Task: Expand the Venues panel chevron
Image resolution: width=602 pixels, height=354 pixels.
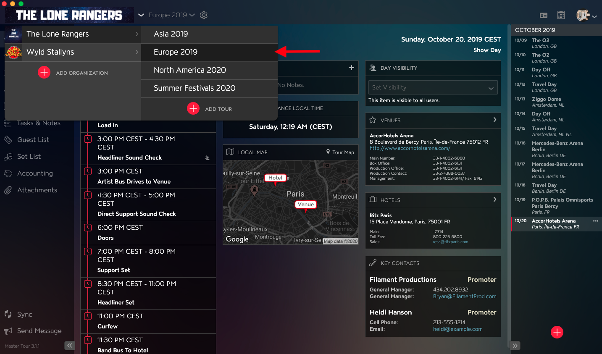Action: (x=495, y=120)
